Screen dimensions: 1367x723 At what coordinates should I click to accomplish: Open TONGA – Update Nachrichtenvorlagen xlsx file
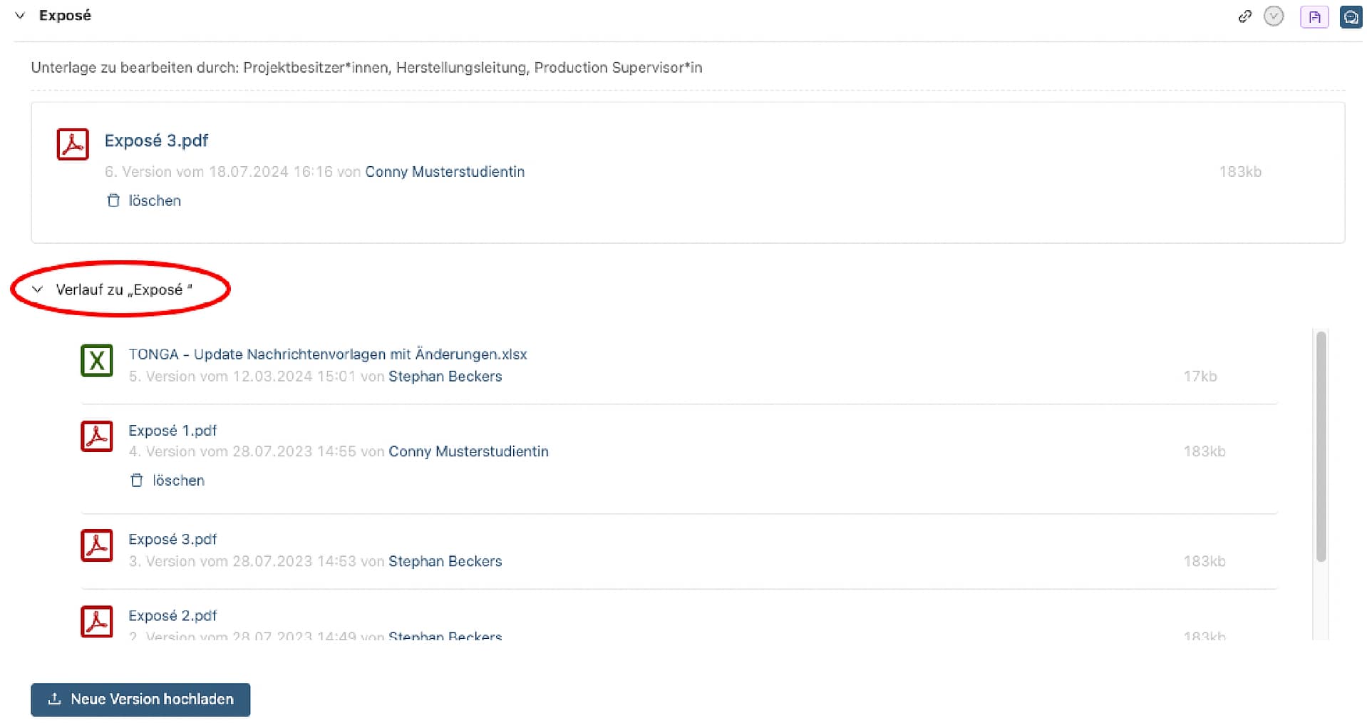coord(327,354)
